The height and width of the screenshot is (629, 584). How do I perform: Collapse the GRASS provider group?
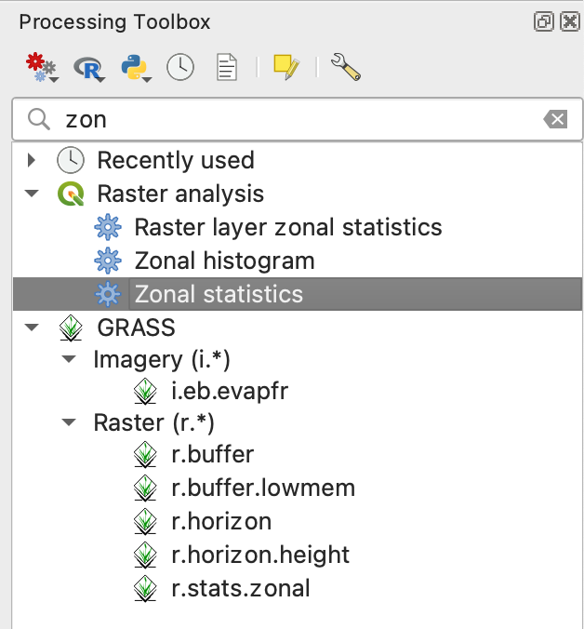coord(33,328)
